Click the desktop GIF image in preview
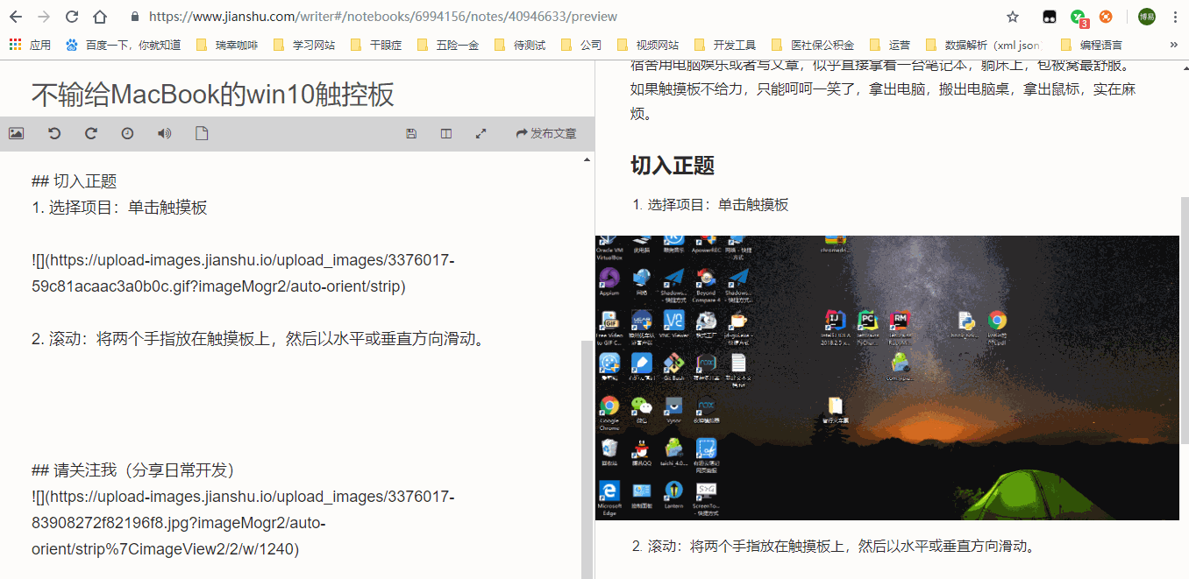Screen dimensions: 1189x579 pyautogui.click(x=887, y=378)
